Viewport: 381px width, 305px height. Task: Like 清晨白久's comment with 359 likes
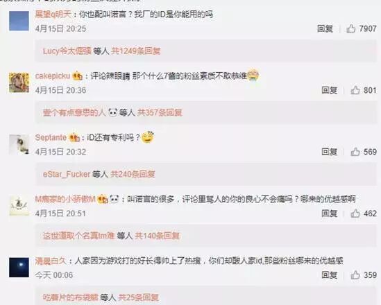click(355, 275)
